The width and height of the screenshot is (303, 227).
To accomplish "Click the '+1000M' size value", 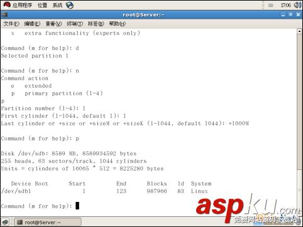I will (x=238, y=124).
